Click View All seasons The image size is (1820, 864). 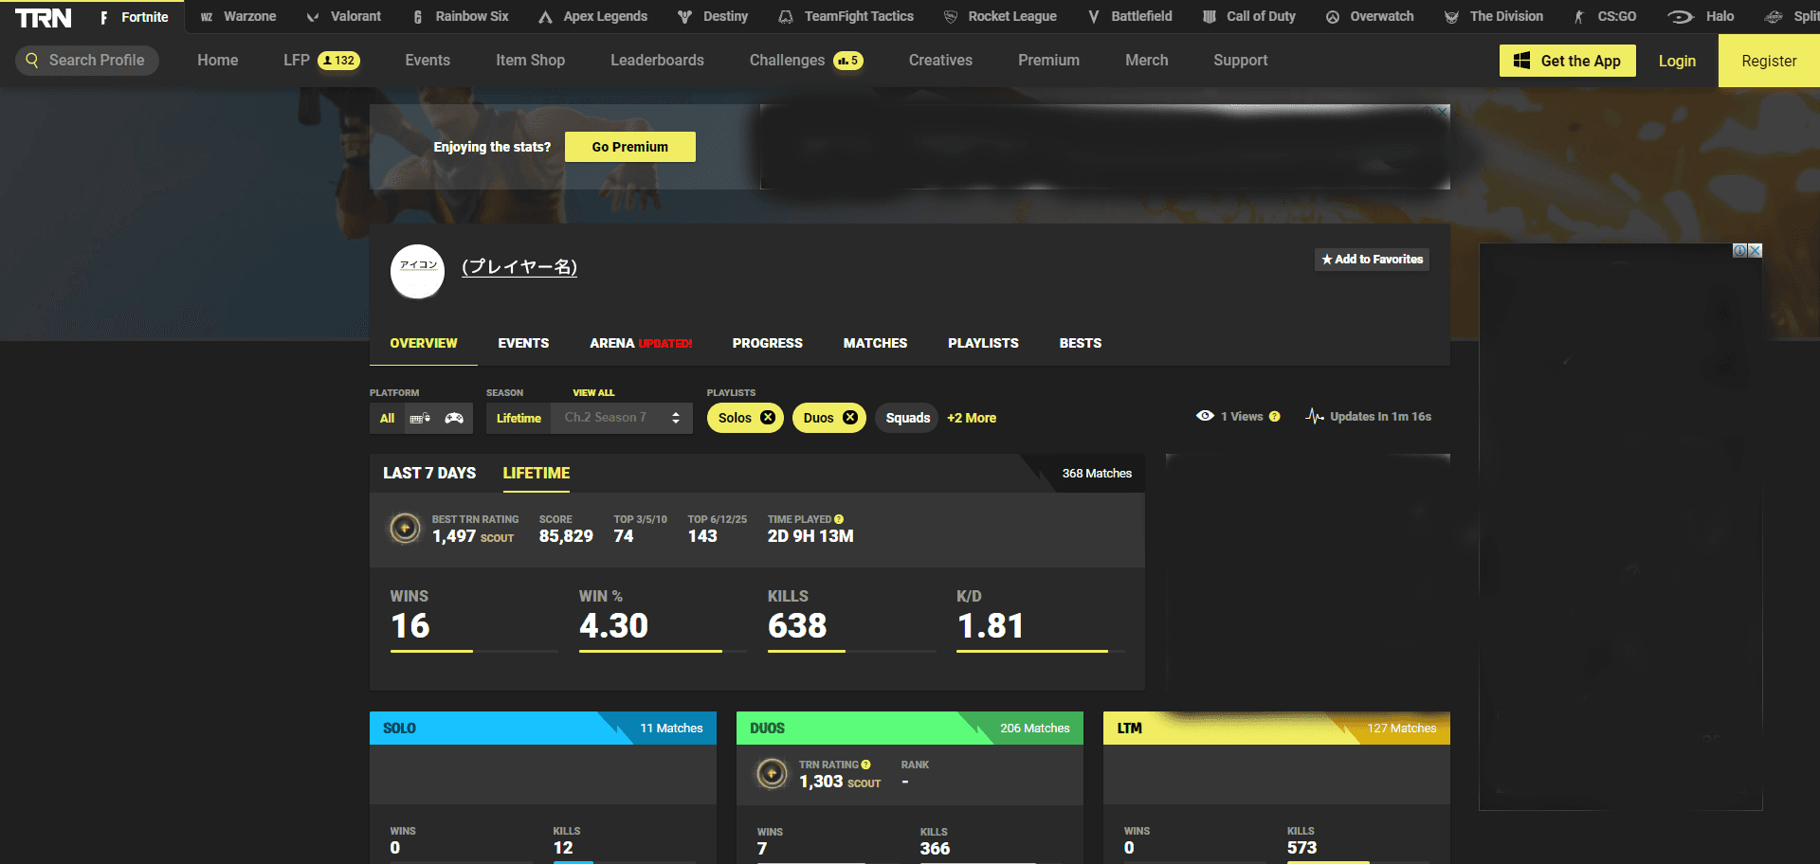tap(593, 392)
